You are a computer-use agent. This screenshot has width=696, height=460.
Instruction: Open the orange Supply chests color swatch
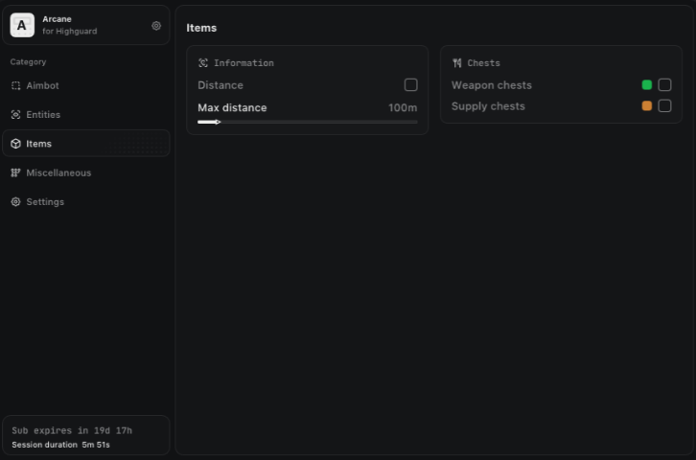pyautogui.click(x=647, y=106)
